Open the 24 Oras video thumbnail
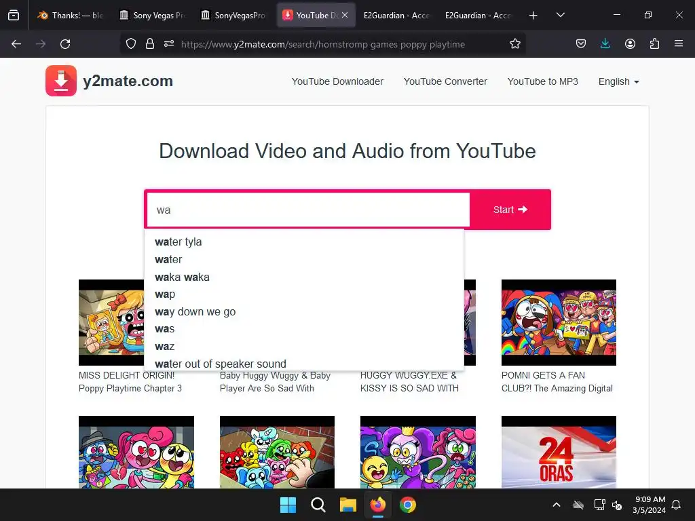This screenshot has height=521, width=695. [559, 452]
